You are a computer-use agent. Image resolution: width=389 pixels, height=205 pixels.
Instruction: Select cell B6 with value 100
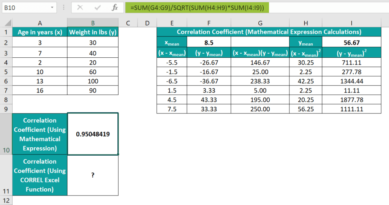tap(93, 81)
